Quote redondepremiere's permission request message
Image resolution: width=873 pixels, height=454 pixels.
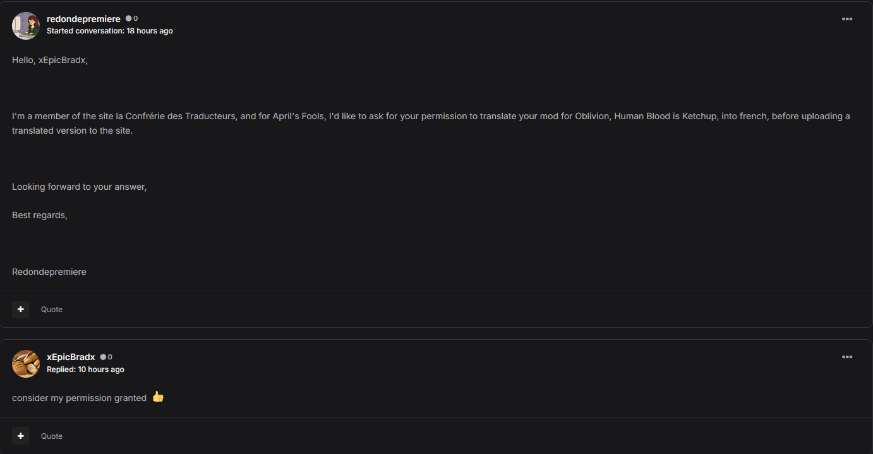[x=52, y=310]
